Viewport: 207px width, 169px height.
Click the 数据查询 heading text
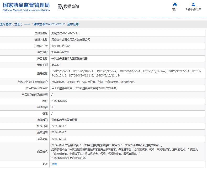coord(71,7)
